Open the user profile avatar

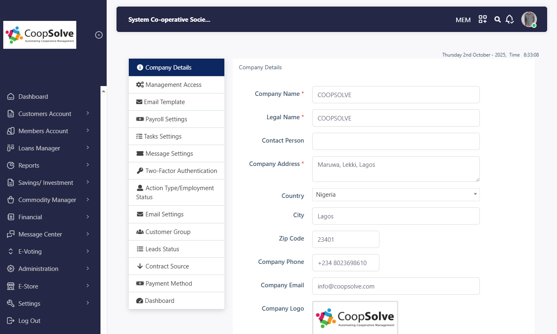(529, 19)
